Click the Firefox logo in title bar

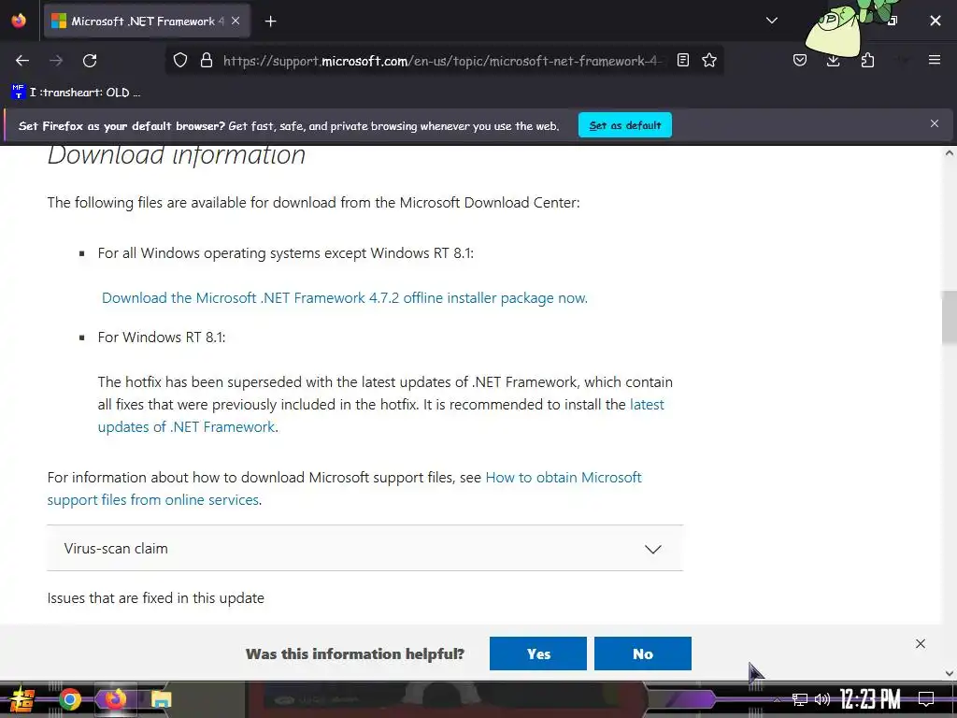point(19,21)
